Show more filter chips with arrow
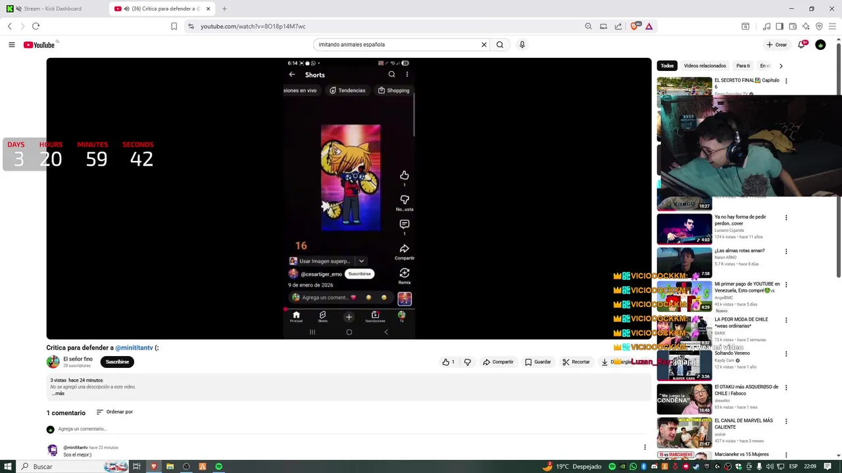 [x=781, y=66]
